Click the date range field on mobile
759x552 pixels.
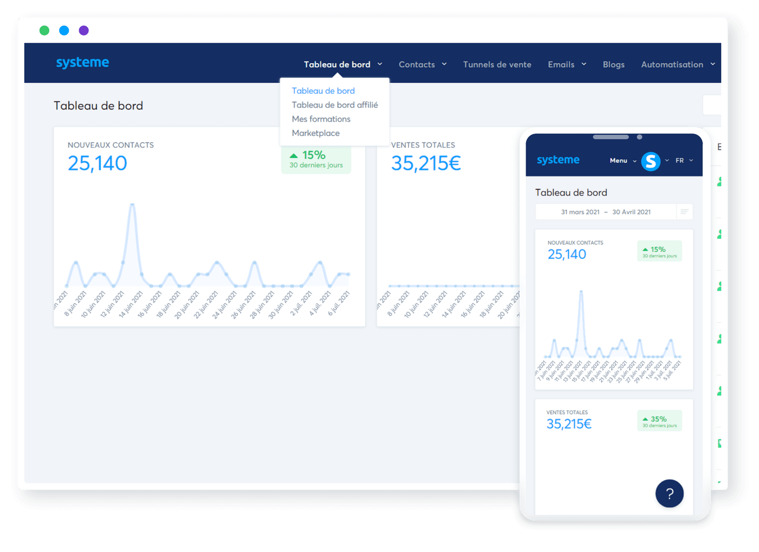click(606, 212)
